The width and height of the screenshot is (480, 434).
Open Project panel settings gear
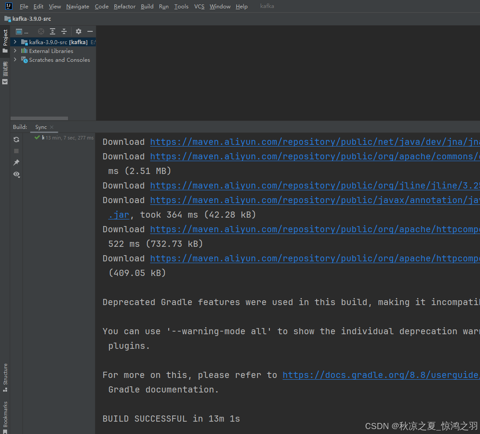point(79,31)
